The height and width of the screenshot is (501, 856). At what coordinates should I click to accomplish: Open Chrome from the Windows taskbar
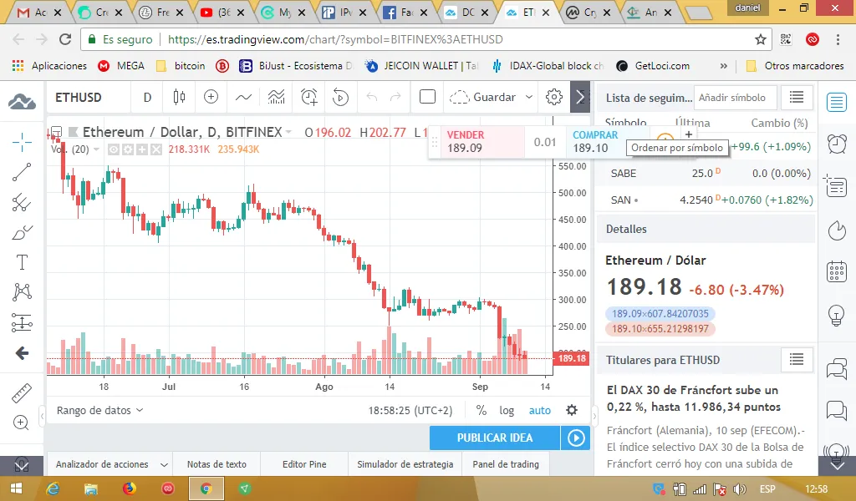[x=206, y=488]
